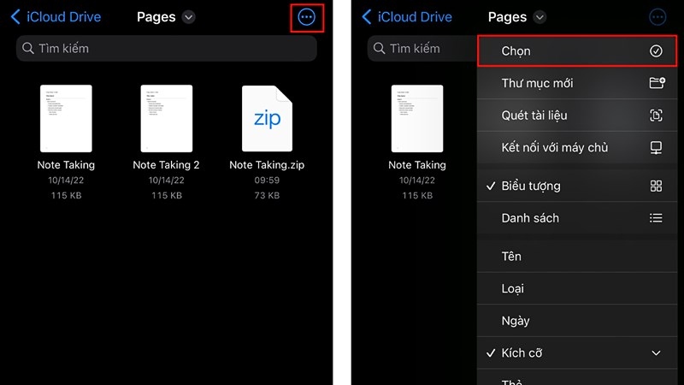The height and width of the screenshot is (385, 684).
Task: Select Quét tài liệu menu item
Action: pyautogui.click(x=577, y=115)
